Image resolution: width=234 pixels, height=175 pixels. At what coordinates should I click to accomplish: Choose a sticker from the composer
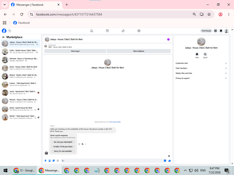(54, 161)
